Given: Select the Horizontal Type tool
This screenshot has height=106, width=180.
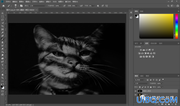Looking at the screenshot, I should (2, 65).
